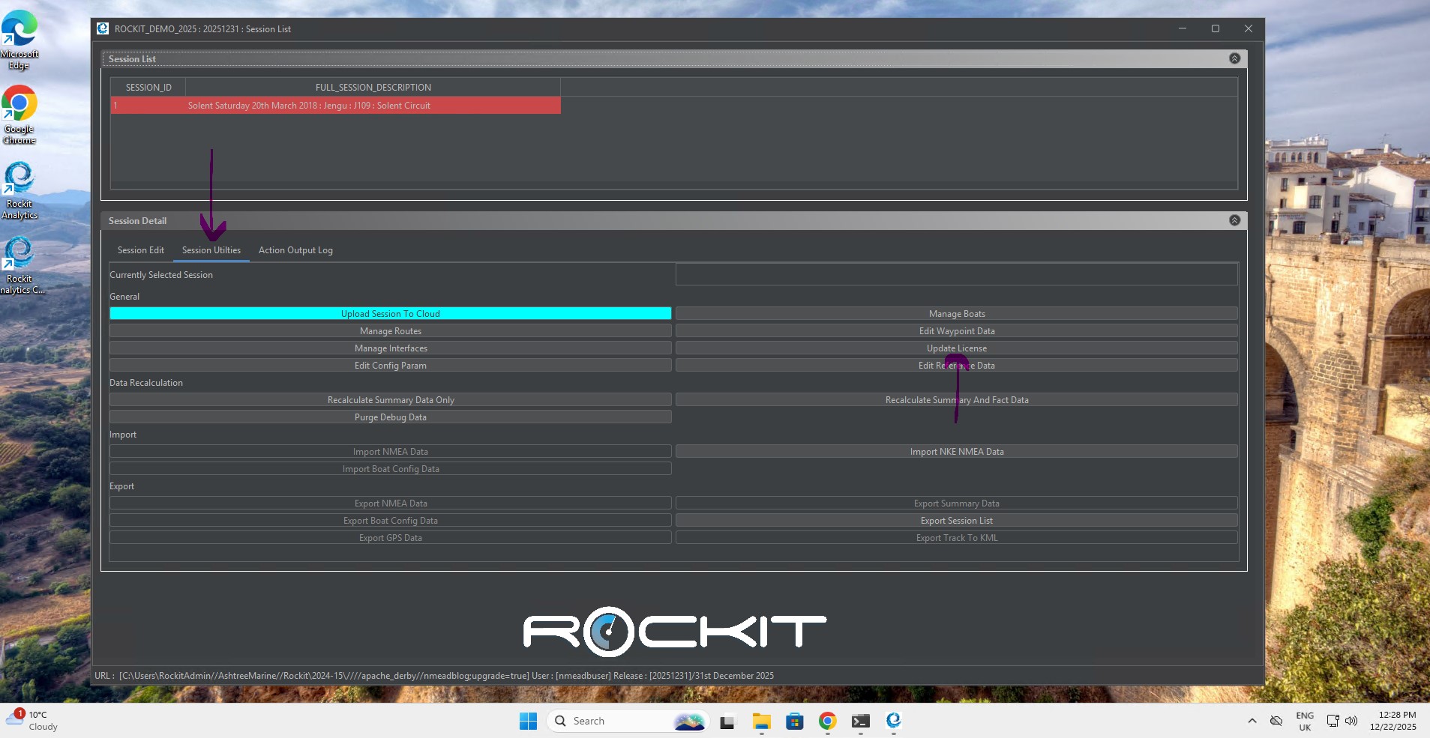This screenshot has height=738, width=1430.
Task: Open Microsoft Edge desktop icon
Action: coord(19,39)
